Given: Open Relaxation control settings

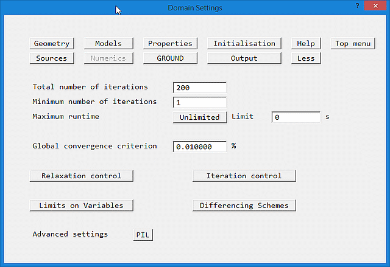Looking at the screenshot, I should [81, 176].
